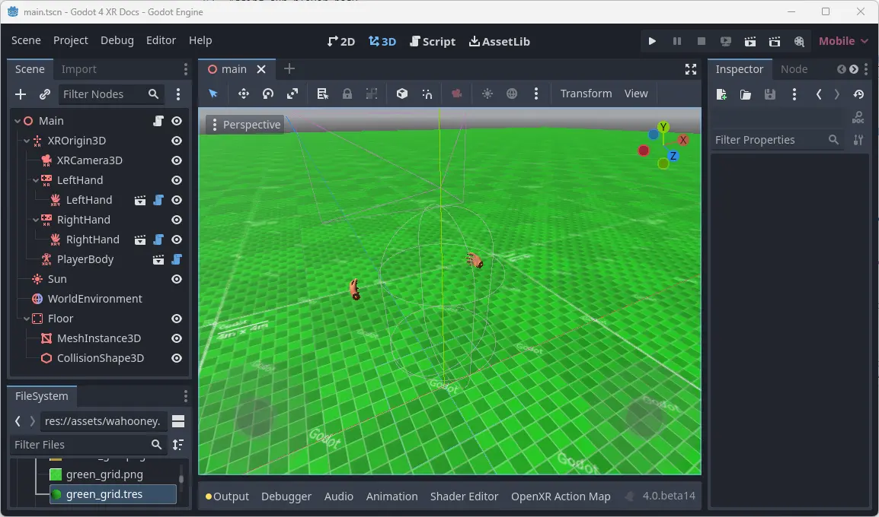This screenshot has width=879, height=517.
Task: Toggle visibility of the XRCamera3D node
Action: click(x=176, y=160)
